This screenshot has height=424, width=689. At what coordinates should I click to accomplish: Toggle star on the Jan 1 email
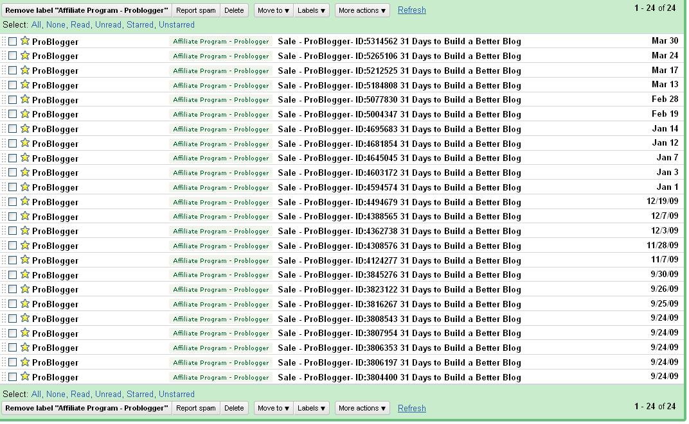(x=25, y=187)
